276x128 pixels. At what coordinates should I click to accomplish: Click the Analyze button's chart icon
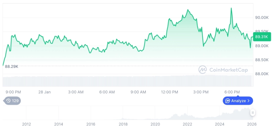[228, 101]
